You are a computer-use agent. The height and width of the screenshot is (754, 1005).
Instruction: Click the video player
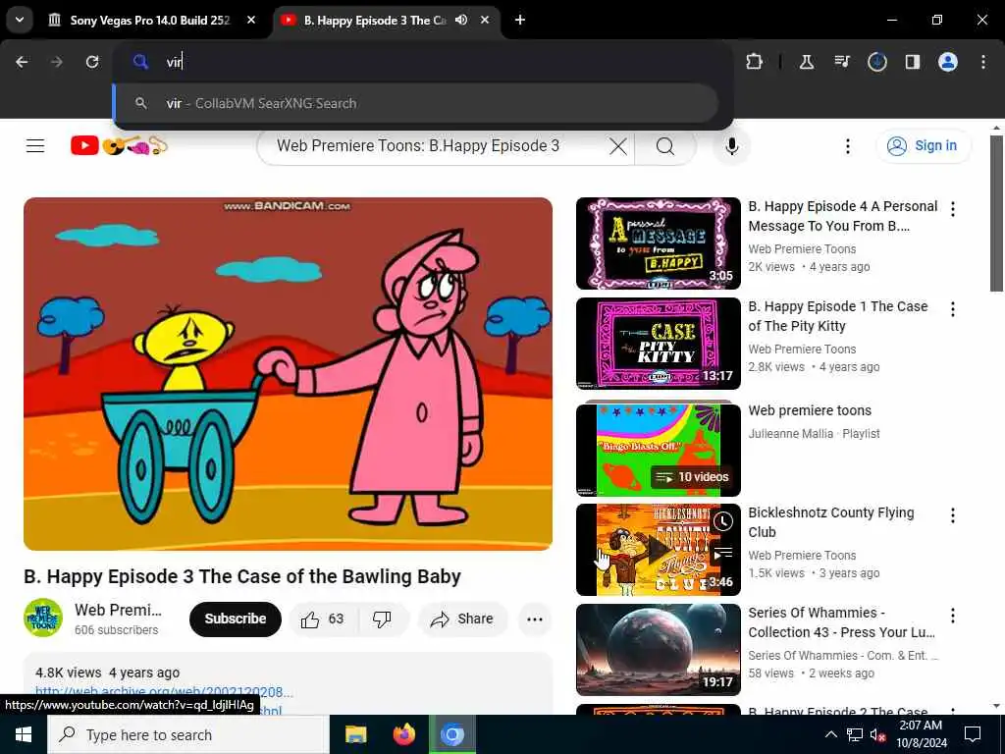pos(288,374)
